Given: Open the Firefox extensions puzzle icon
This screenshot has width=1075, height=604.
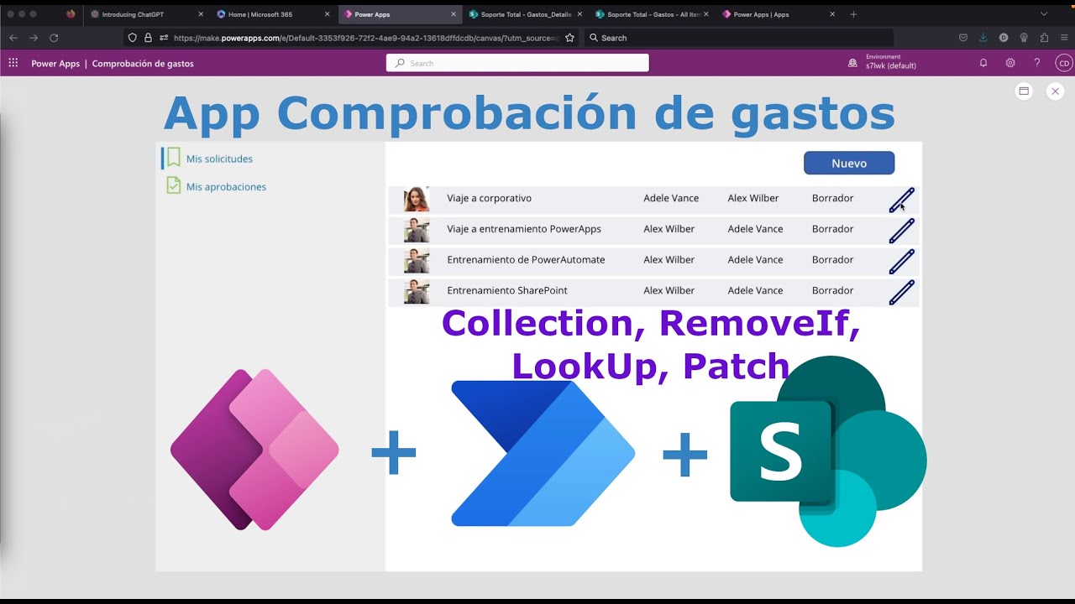Looking at the screenshot, I should pos(1044,38).
